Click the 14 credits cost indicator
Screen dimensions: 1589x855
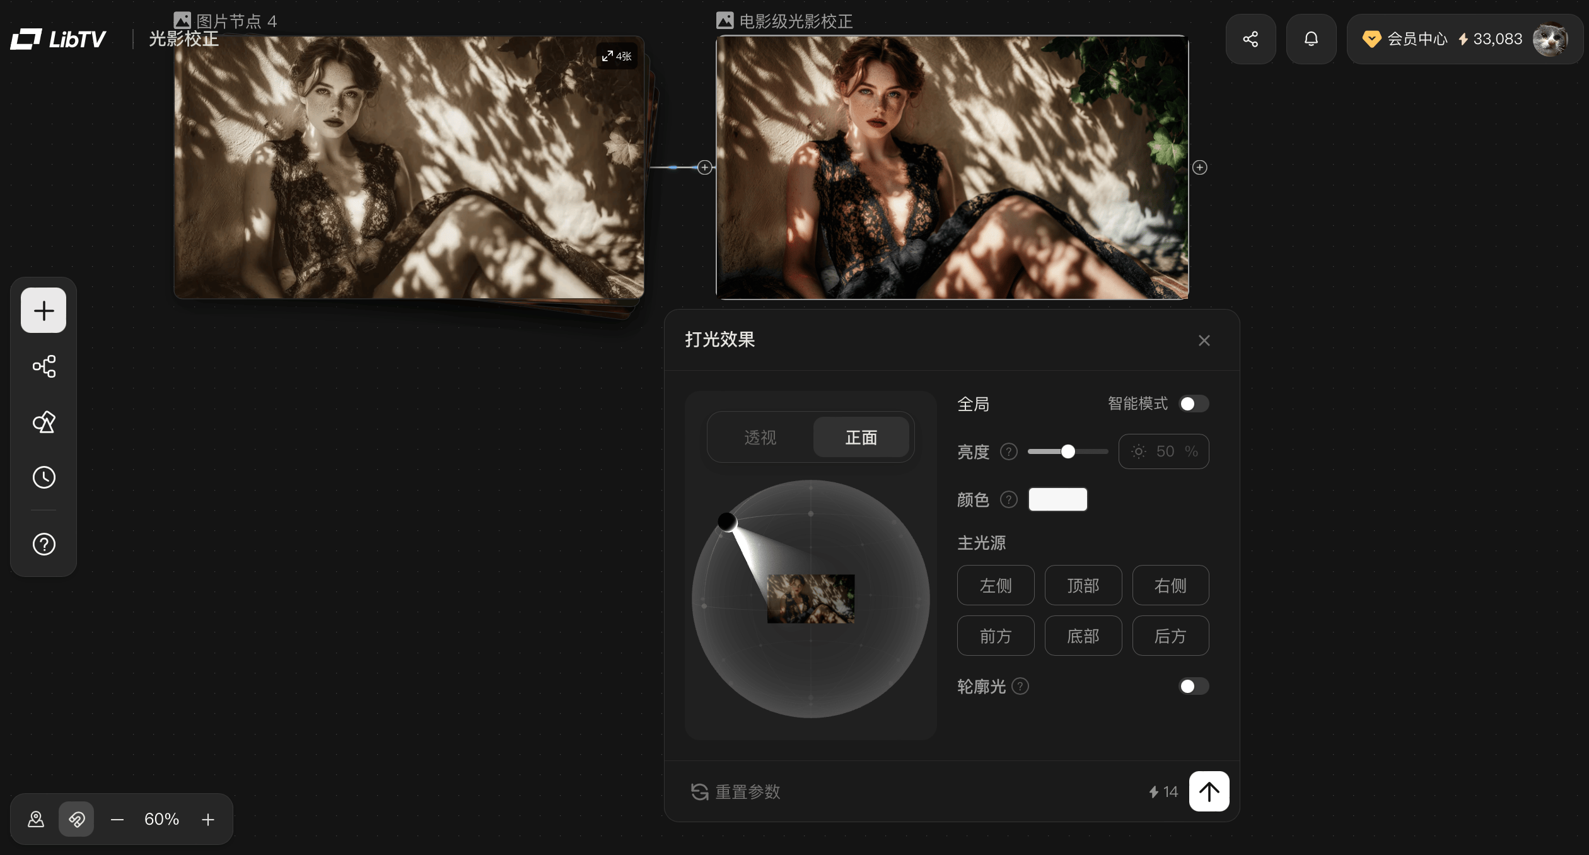[1163, 791]
